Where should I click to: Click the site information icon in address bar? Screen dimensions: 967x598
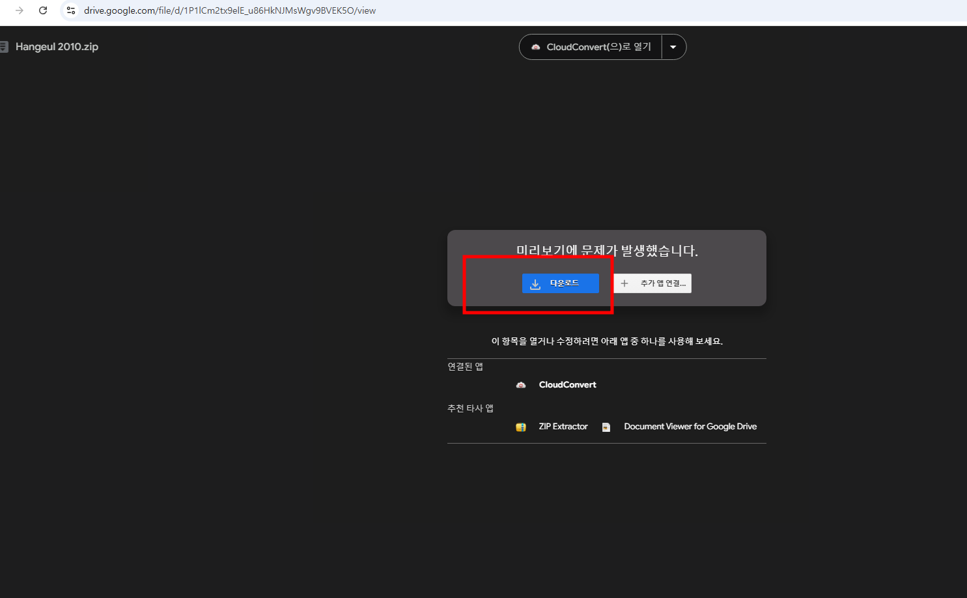coord(71,10)
